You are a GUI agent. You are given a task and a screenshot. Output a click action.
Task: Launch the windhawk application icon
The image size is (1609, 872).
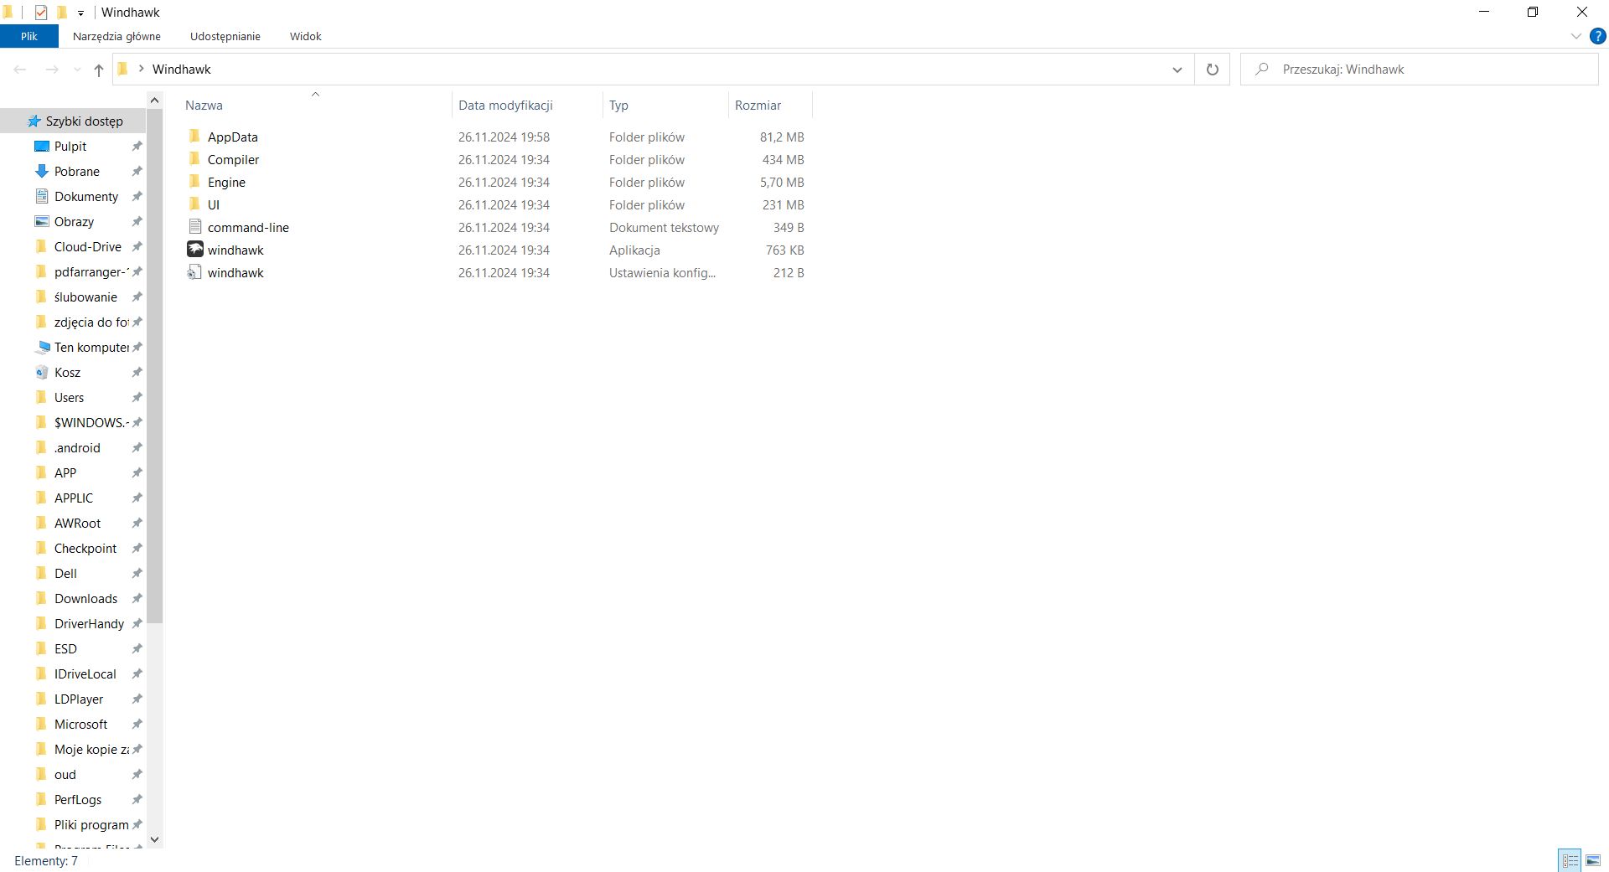click(194, 250)
